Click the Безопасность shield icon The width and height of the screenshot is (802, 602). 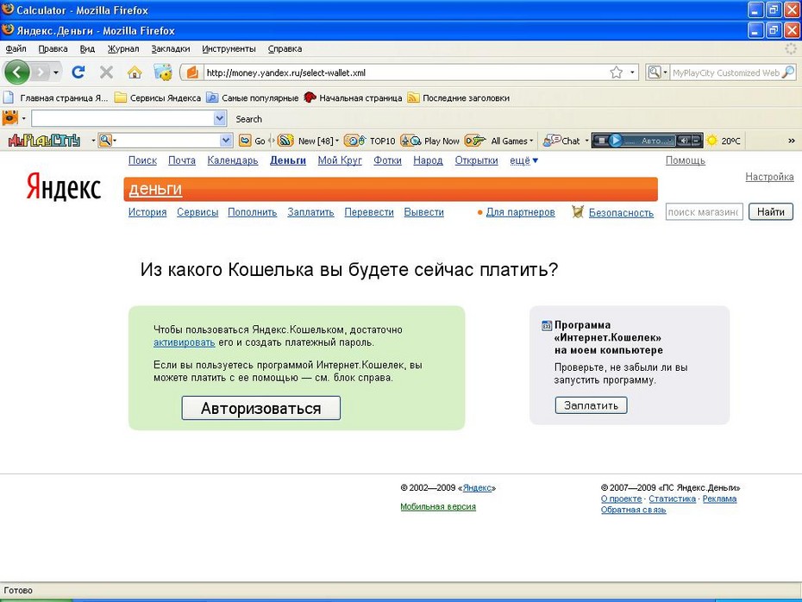[x=578, y=212]
